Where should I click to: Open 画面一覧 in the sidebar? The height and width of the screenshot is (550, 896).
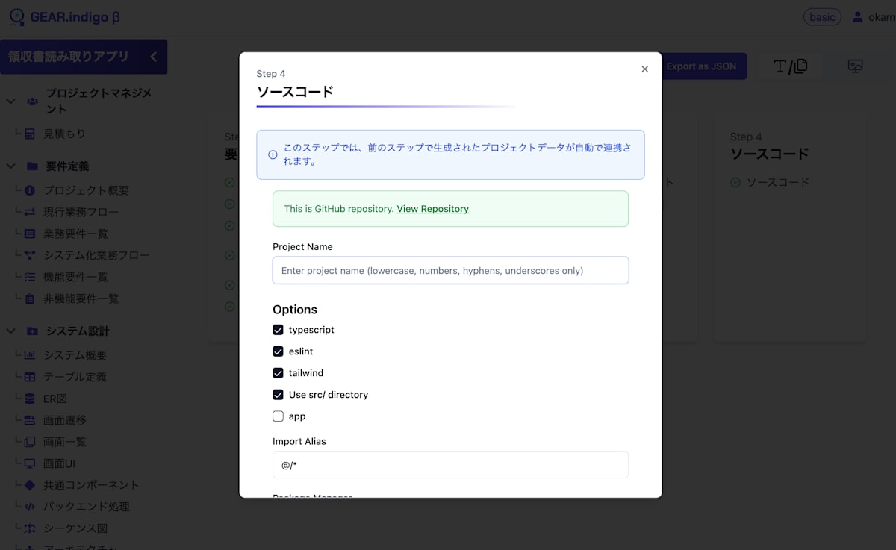65,442
